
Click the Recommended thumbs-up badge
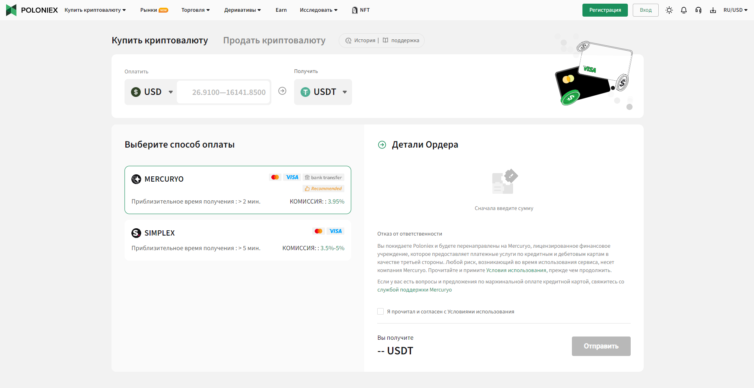point(323,189)
